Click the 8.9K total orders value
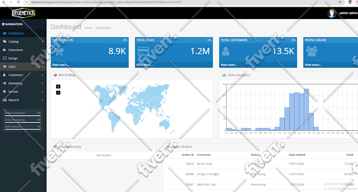358x192 pixels. (x=117, y=51)
